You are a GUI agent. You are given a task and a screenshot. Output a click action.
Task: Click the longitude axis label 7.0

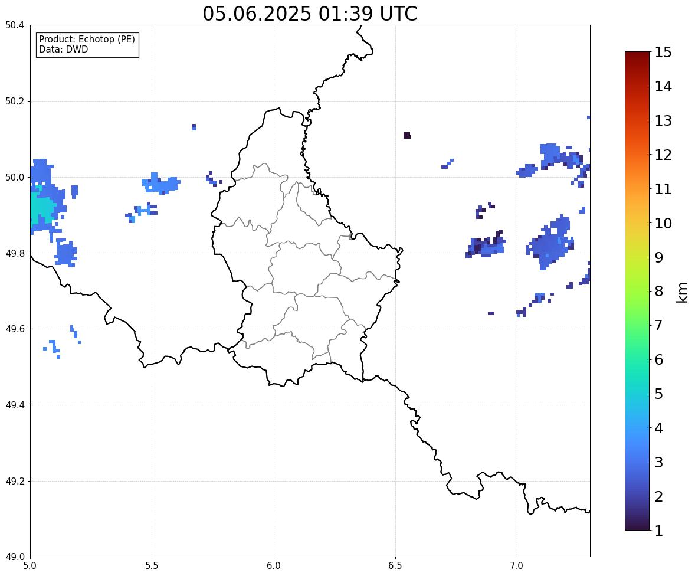coord(517,566)
